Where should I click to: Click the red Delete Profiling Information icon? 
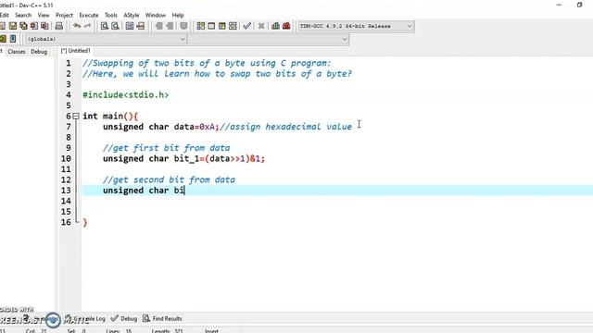pos(286,26)
